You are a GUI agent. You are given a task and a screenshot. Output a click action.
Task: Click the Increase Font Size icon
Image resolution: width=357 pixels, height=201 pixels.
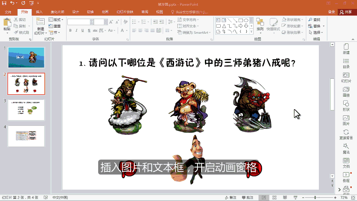(x=111, y=22)
